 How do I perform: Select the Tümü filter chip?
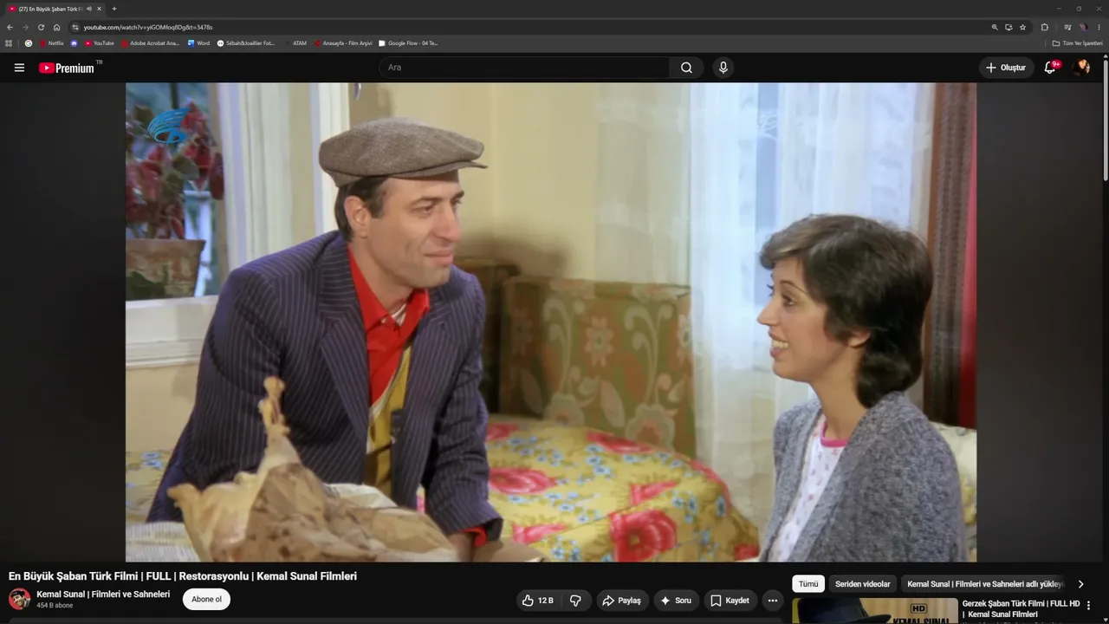pos(808,584)
